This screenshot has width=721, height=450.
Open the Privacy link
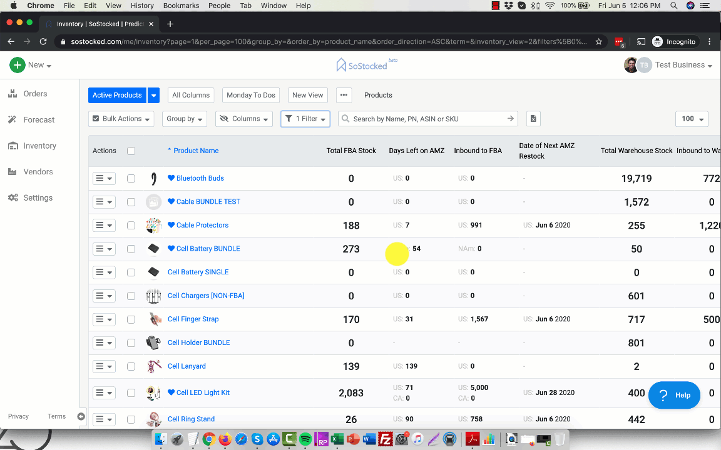point(18,416)
